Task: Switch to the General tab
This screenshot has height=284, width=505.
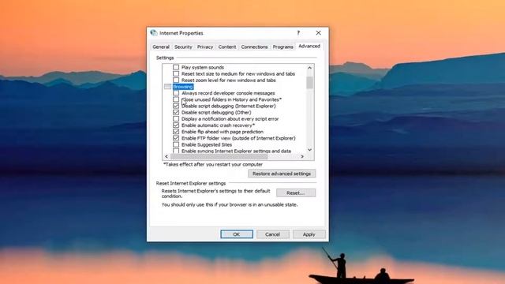Action: tap(161, 47)
